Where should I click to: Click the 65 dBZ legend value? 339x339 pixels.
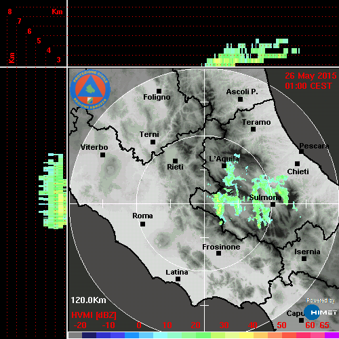[324, 325]
